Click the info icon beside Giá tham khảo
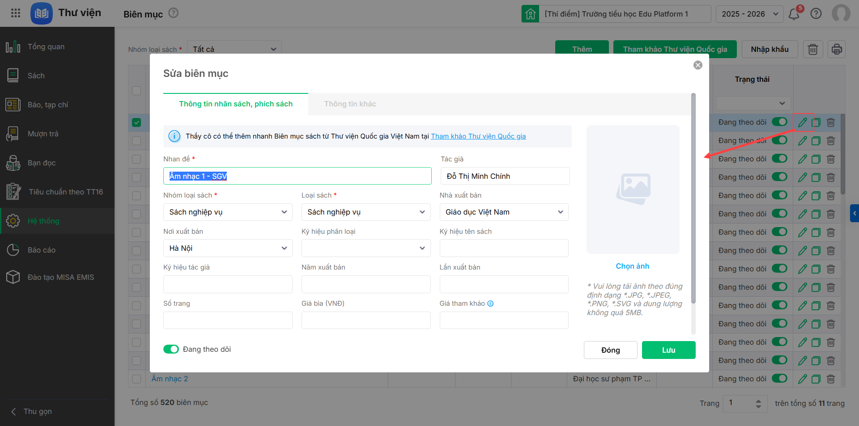This screenshot has height=426, width=859. pyautogui.click(x=490, y=304)
